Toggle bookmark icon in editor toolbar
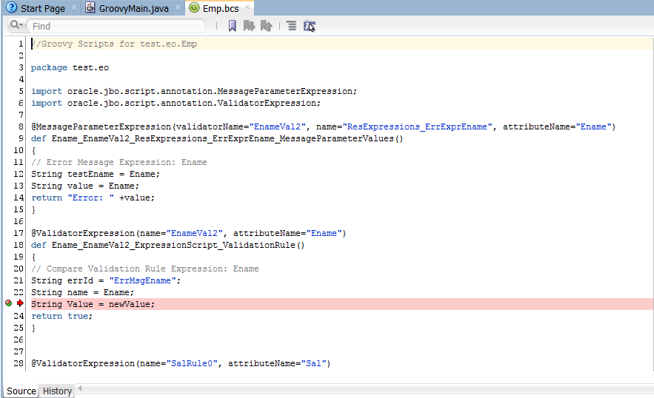This screenshot has height=398, width=654. [233, 26]
